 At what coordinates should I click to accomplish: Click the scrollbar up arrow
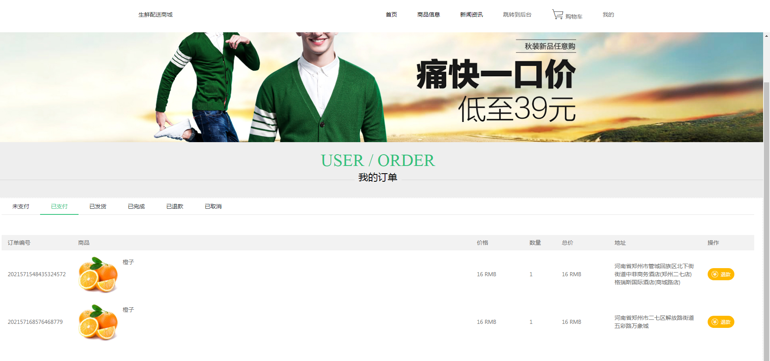click(x=766, y=36)
